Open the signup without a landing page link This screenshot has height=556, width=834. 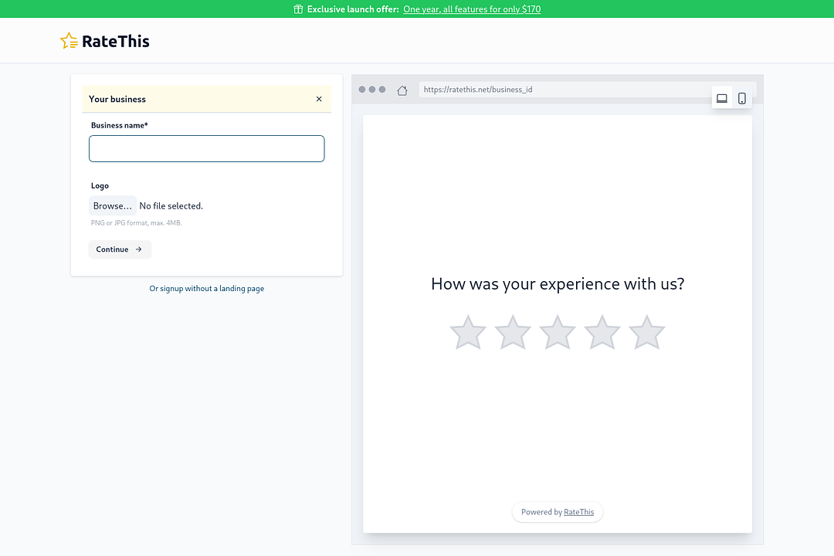(206, 289)
